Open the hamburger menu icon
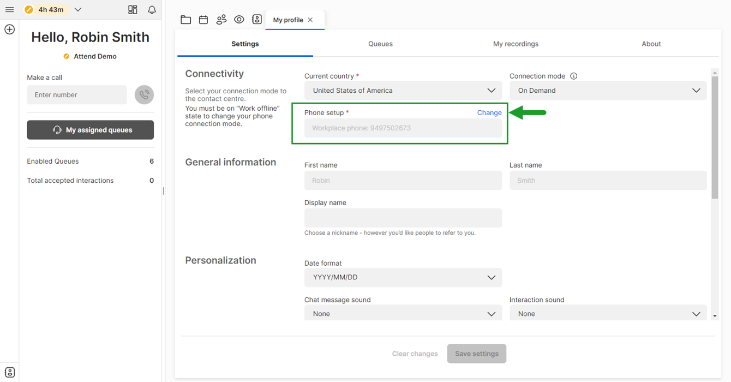 coord(9,10)
